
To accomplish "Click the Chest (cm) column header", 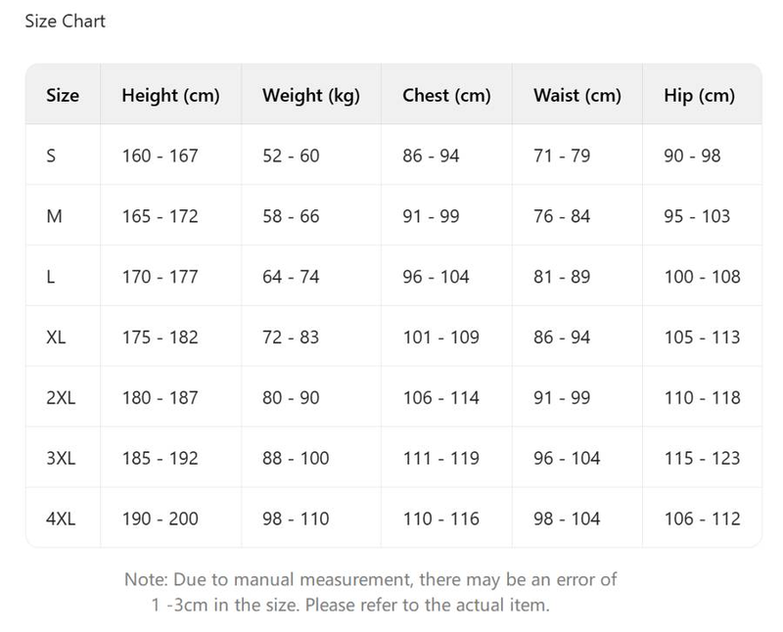I will pyautogui.click(x=446, y=96).
